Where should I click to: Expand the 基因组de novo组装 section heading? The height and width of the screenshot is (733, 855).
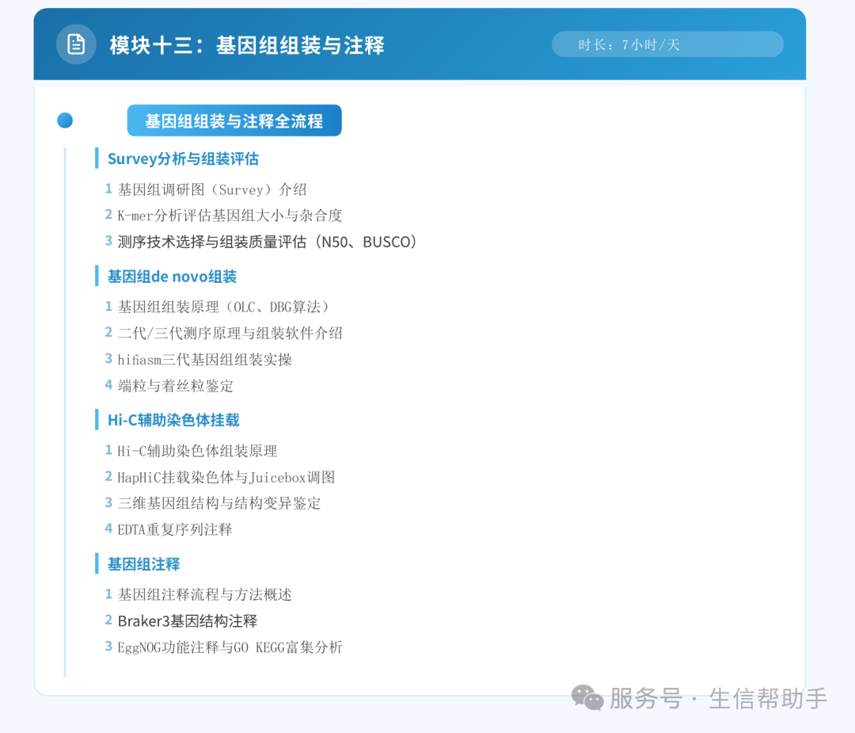(x=173, y=277)
